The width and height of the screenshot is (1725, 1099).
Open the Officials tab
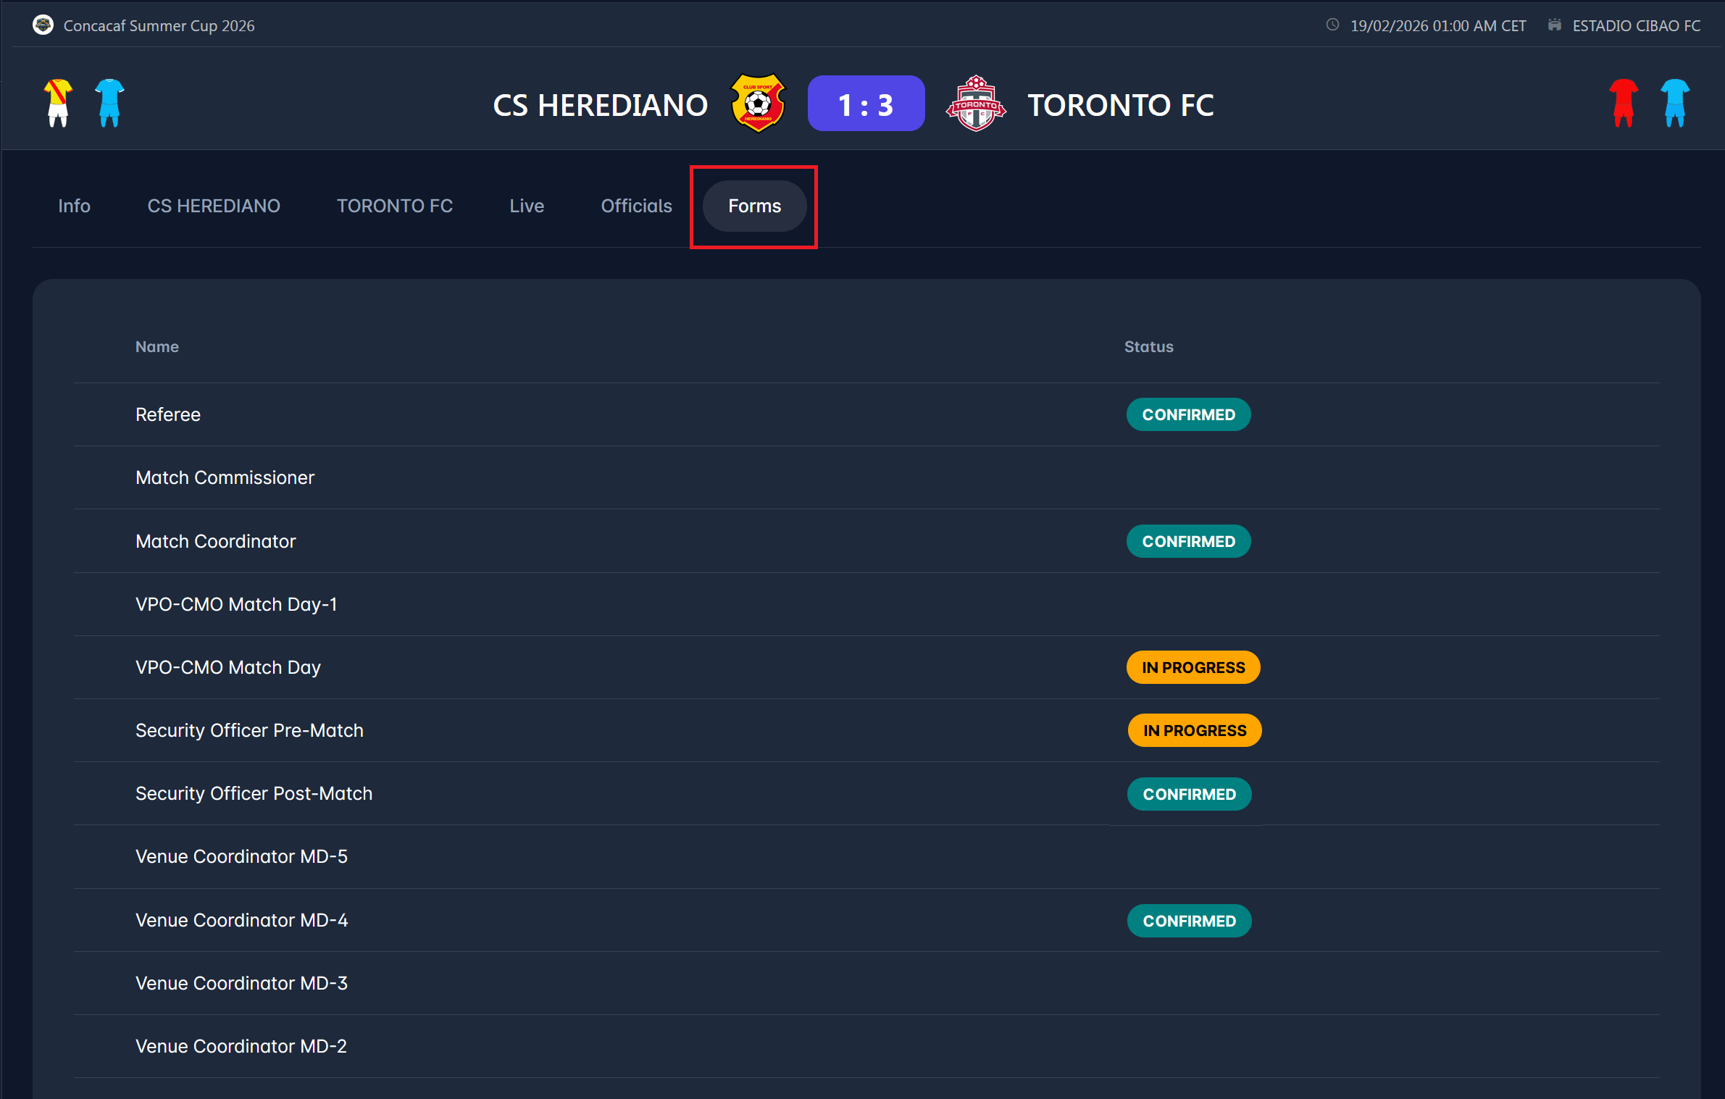click(x=636, y=206)
